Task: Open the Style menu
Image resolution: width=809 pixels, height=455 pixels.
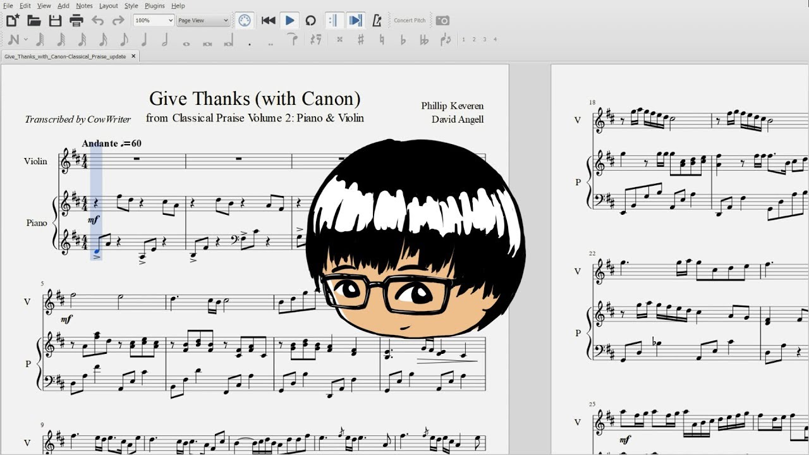Action: click(x=131, y=6)
